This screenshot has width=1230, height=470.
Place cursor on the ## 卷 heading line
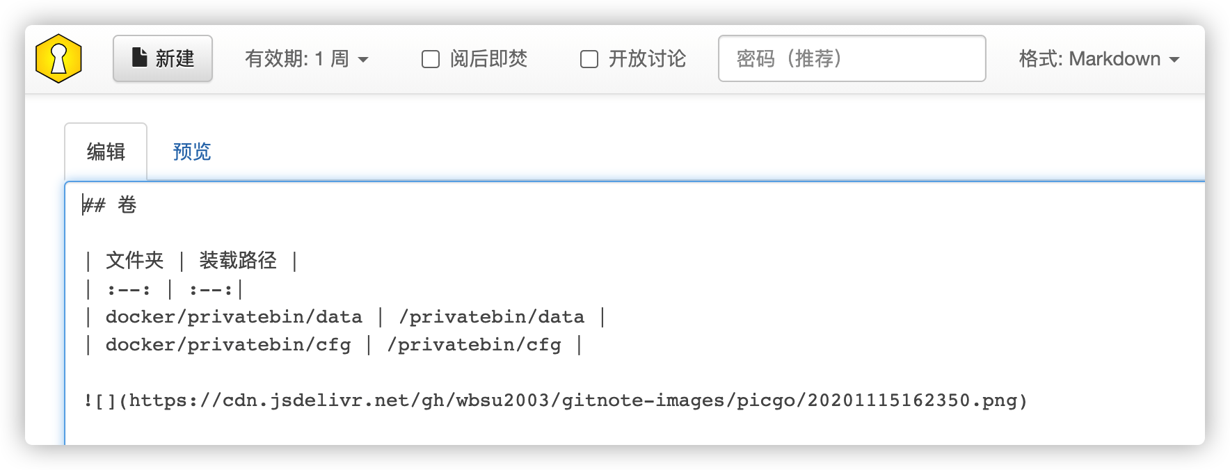point(110,205)
